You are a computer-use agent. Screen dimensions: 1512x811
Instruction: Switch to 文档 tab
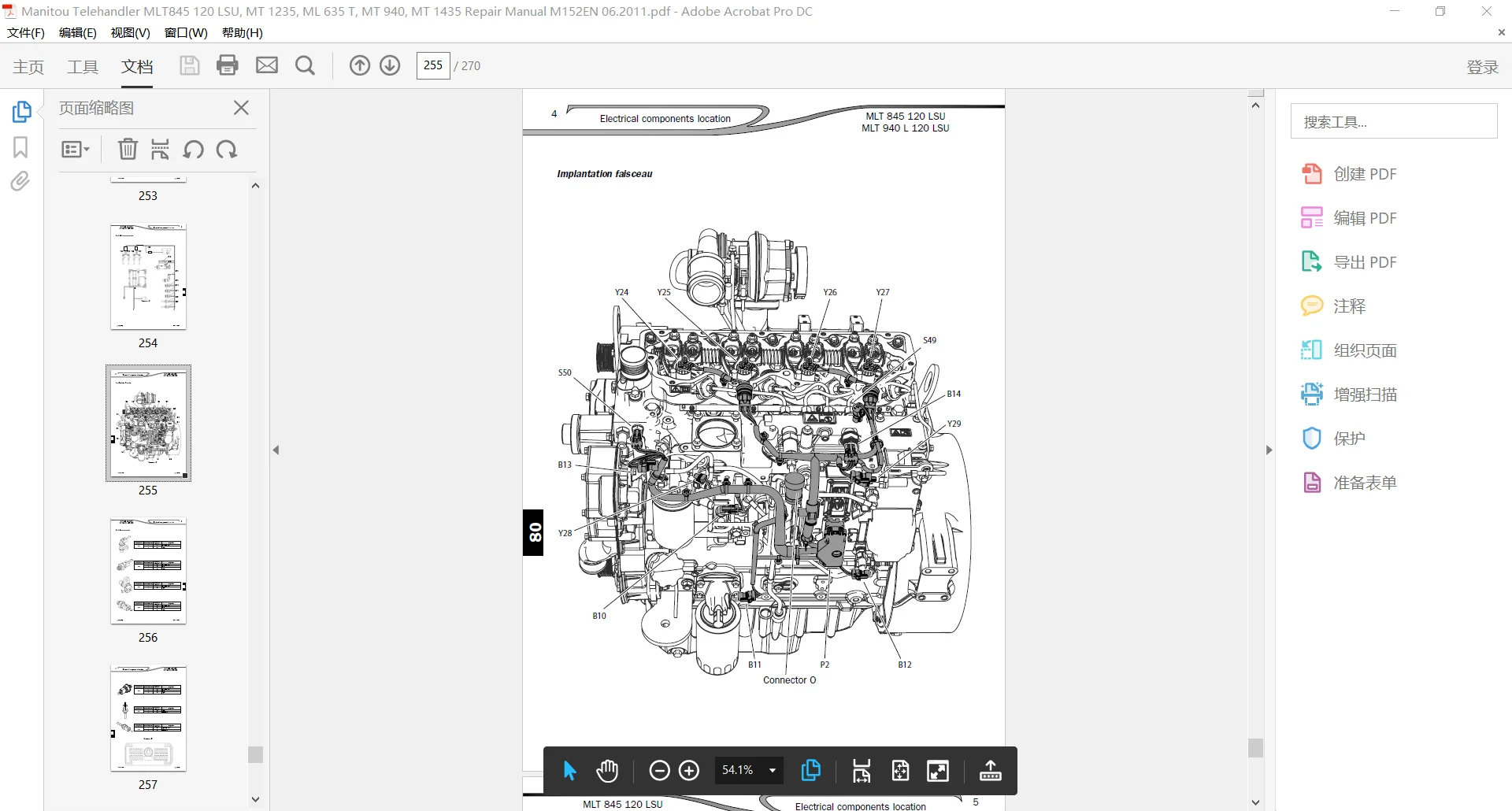click(137, 67)
